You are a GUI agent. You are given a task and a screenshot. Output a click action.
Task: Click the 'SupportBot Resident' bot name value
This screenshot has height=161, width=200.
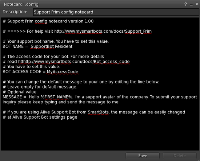(52, 46)
